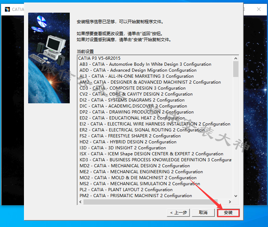Select the ADD Advanced Design Migration line
The width and height of the screenshot is (268, 227).
click(x=138, y=70)
